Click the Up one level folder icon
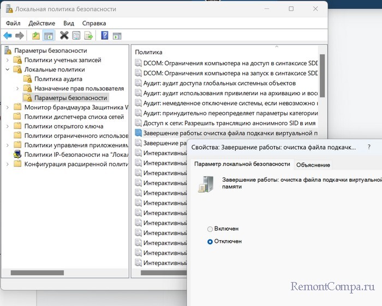 pos(36,36)
